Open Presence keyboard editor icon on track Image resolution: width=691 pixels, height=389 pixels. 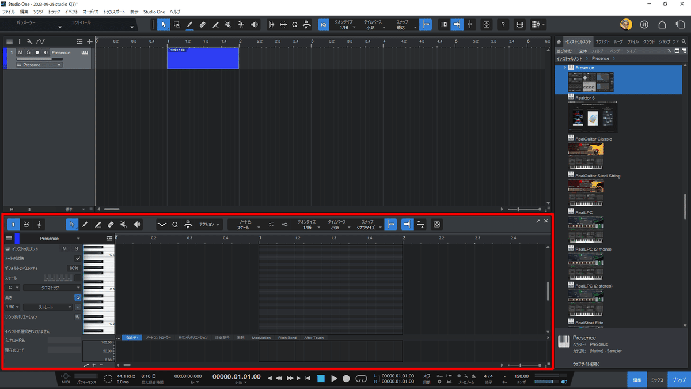(85, 52)
